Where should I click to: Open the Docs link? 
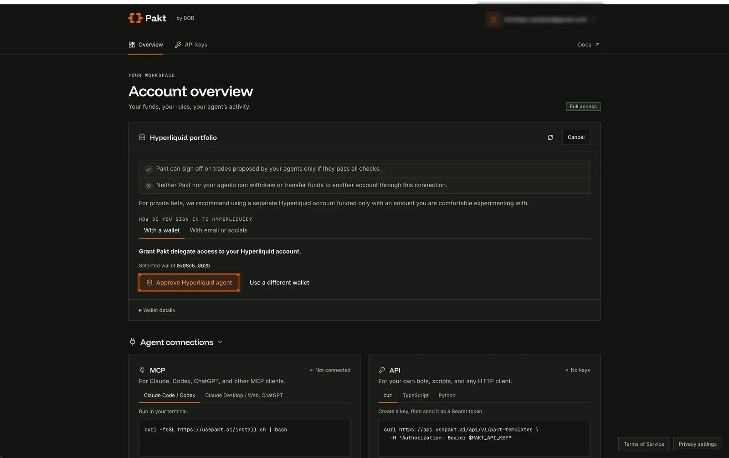click(589, 45)
